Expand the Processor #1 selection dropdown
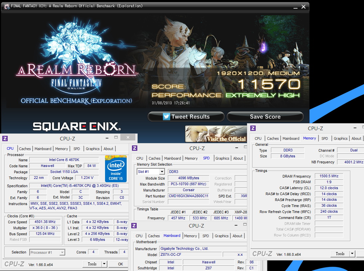364x271 pixels. 62,252
